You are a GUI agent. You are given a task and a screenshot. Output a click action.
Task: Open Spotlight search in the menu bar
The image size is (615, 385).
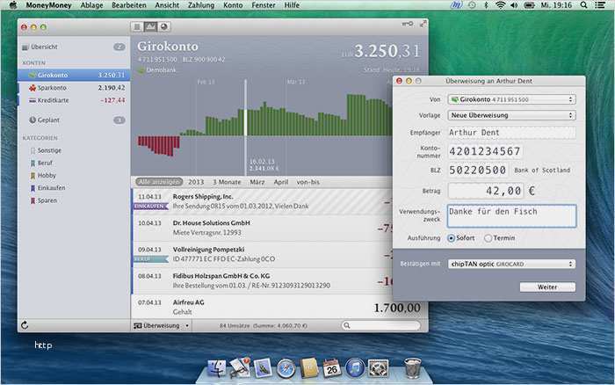click(583, 5)
